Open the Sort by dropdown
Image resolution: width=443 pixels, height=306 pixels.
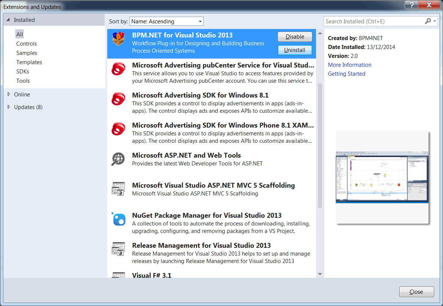167,21
